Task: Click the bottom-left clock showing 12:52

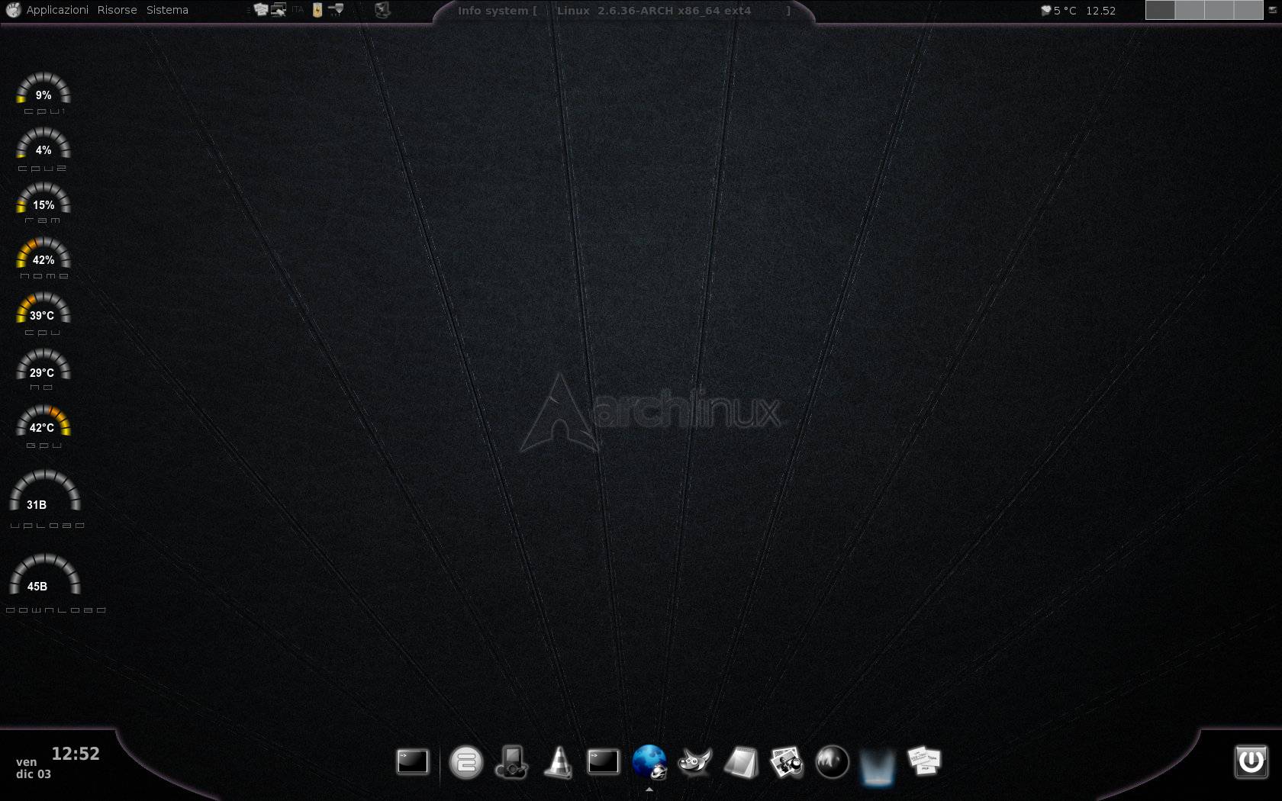Action: click(76, 754)
